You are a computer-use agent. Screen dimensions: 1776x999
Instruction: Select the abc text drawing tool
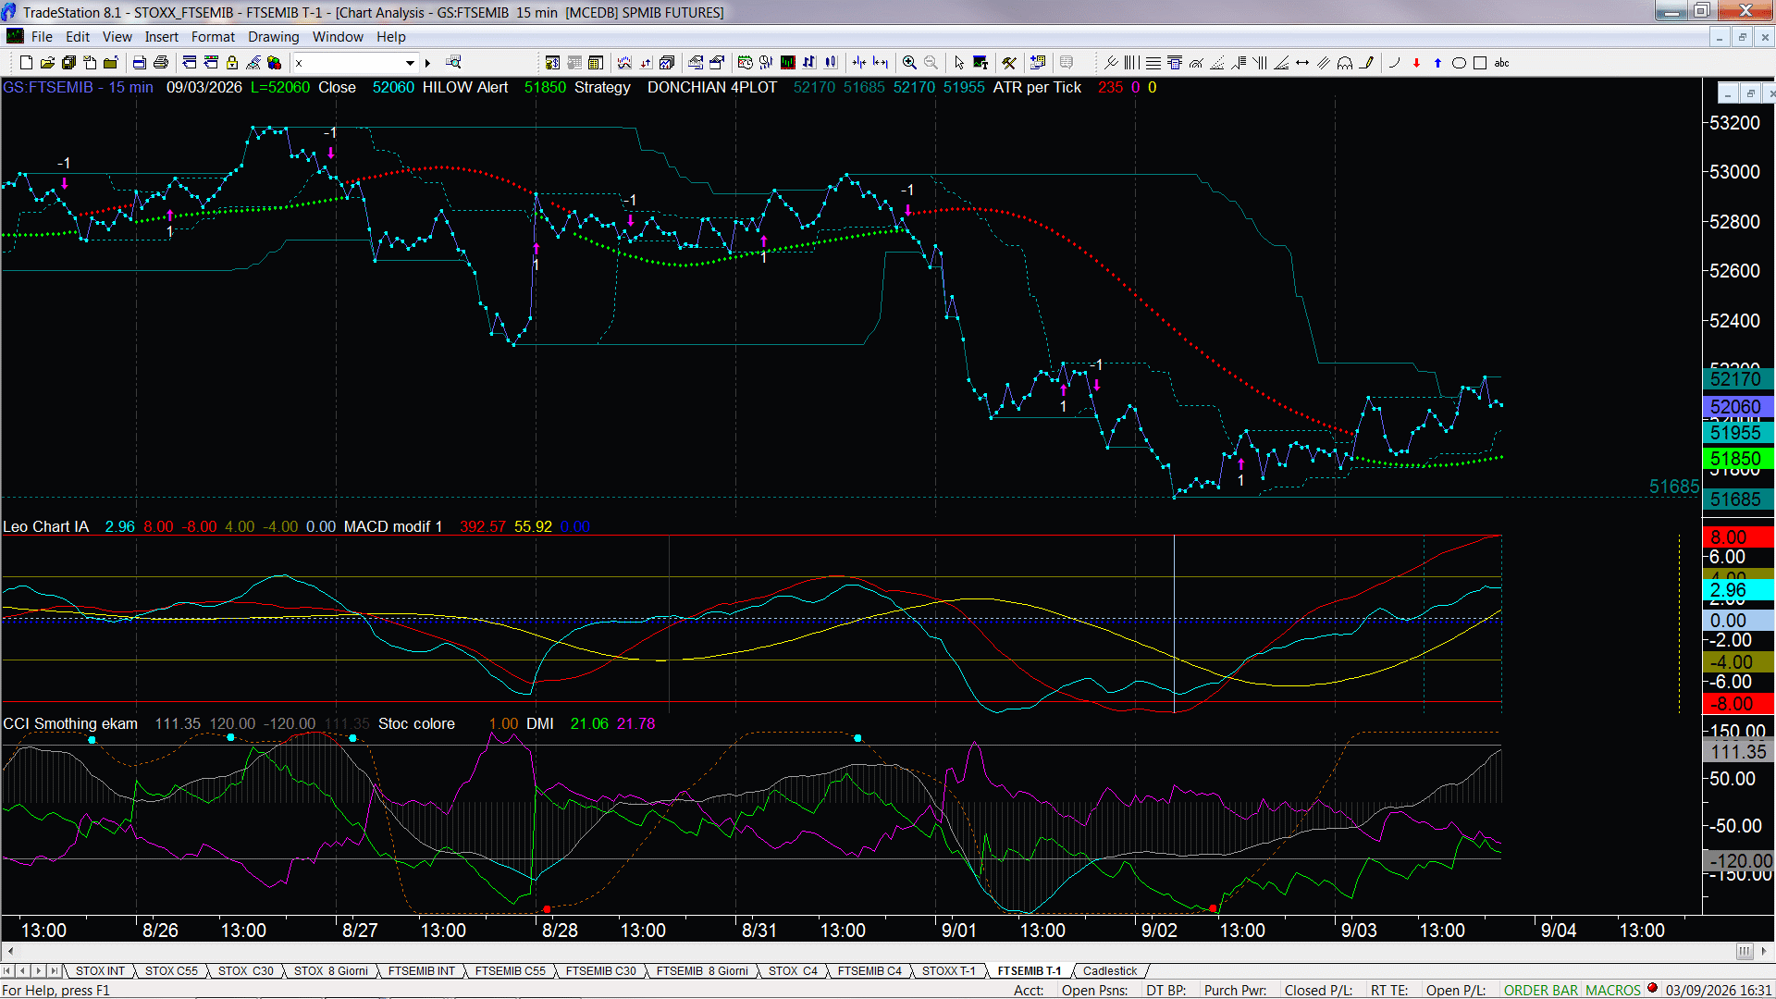(x=1502, y=63)
